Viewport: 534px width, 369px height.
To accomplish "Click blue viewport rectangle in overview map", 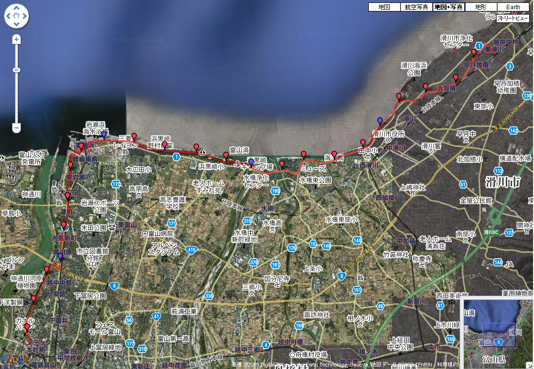I will [x=499, y=334].
